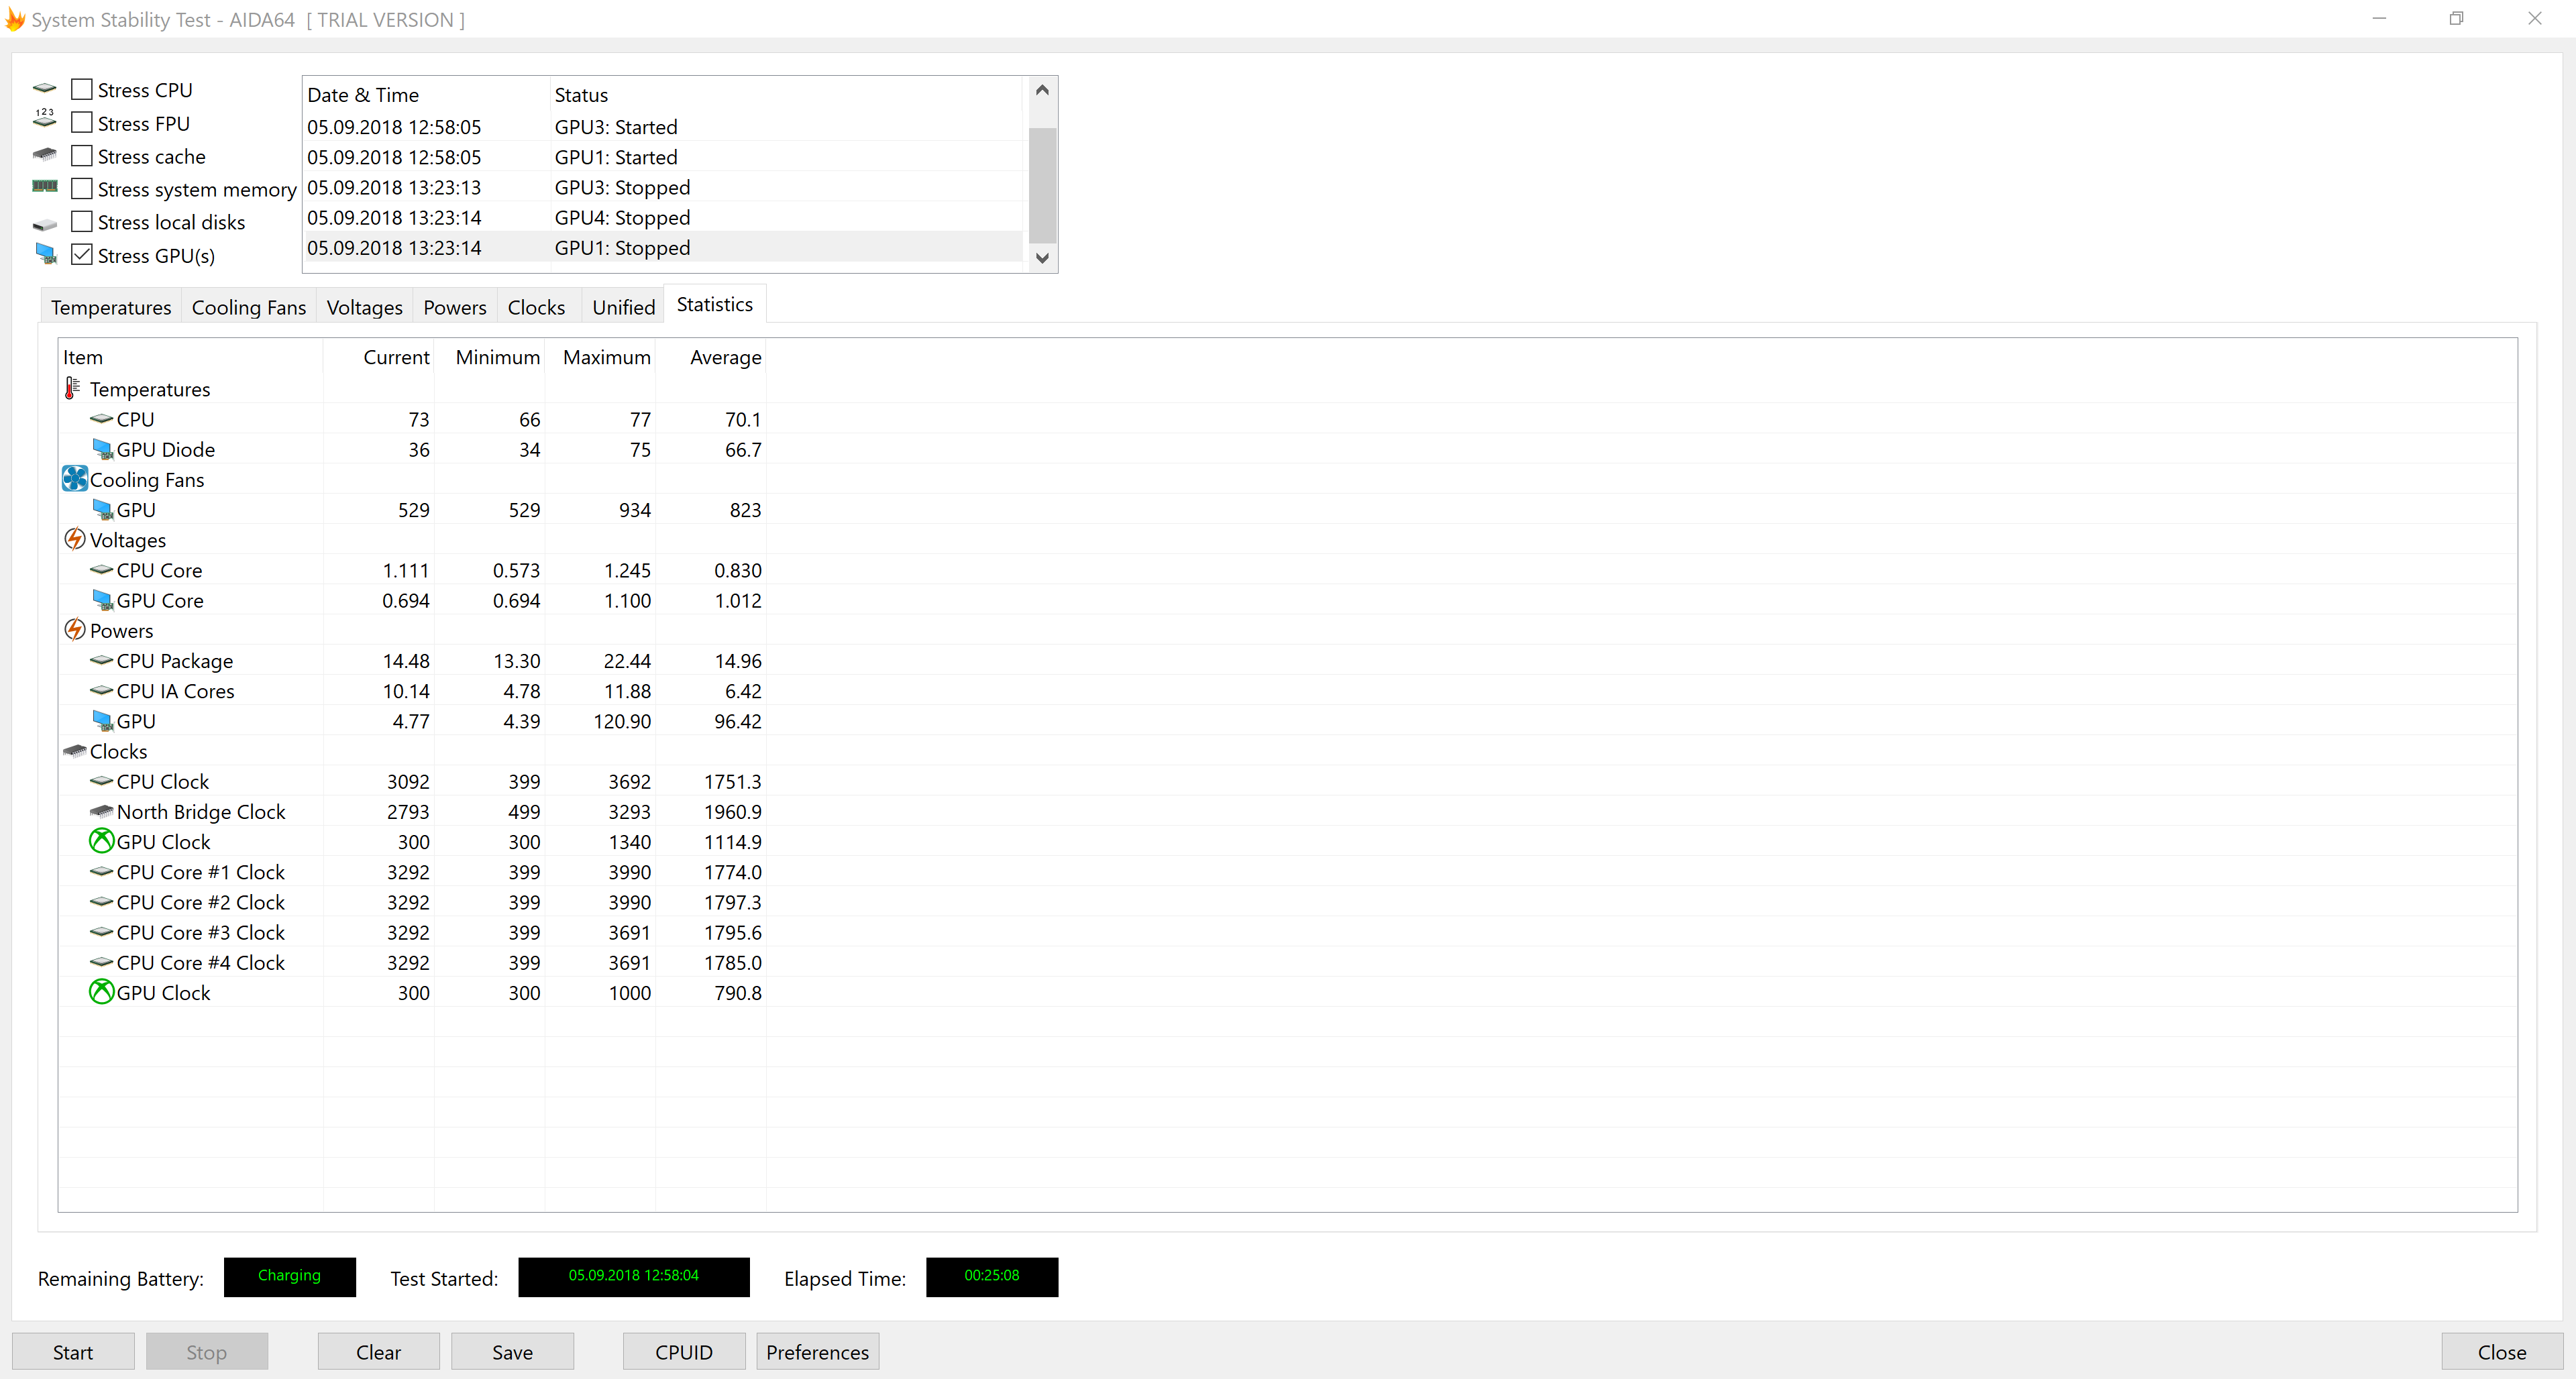This screenshot has width=2576, height=1379.
Task: Click the log list scrollbar thumb
Action: click(x=1042, y=185)
